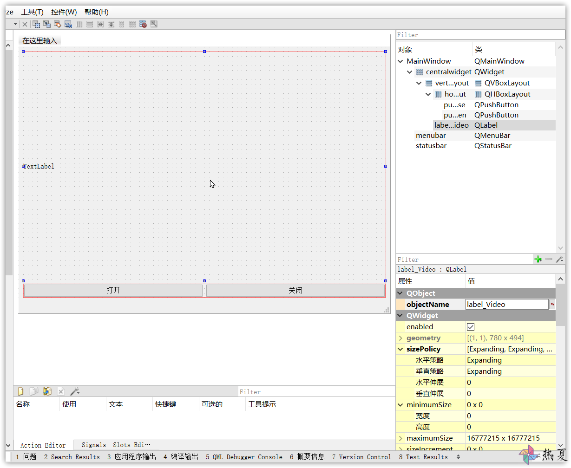This screenshot has height=468, width=571.
Task: Lay out horizontally in splitter
Action: tap(100, 24)
